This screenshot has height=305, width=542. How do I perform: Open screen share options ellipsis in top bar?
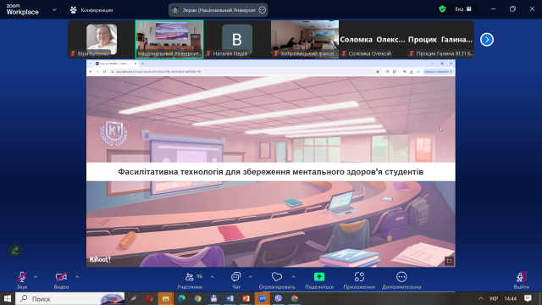pyautogui.click(x=263, y=10)
